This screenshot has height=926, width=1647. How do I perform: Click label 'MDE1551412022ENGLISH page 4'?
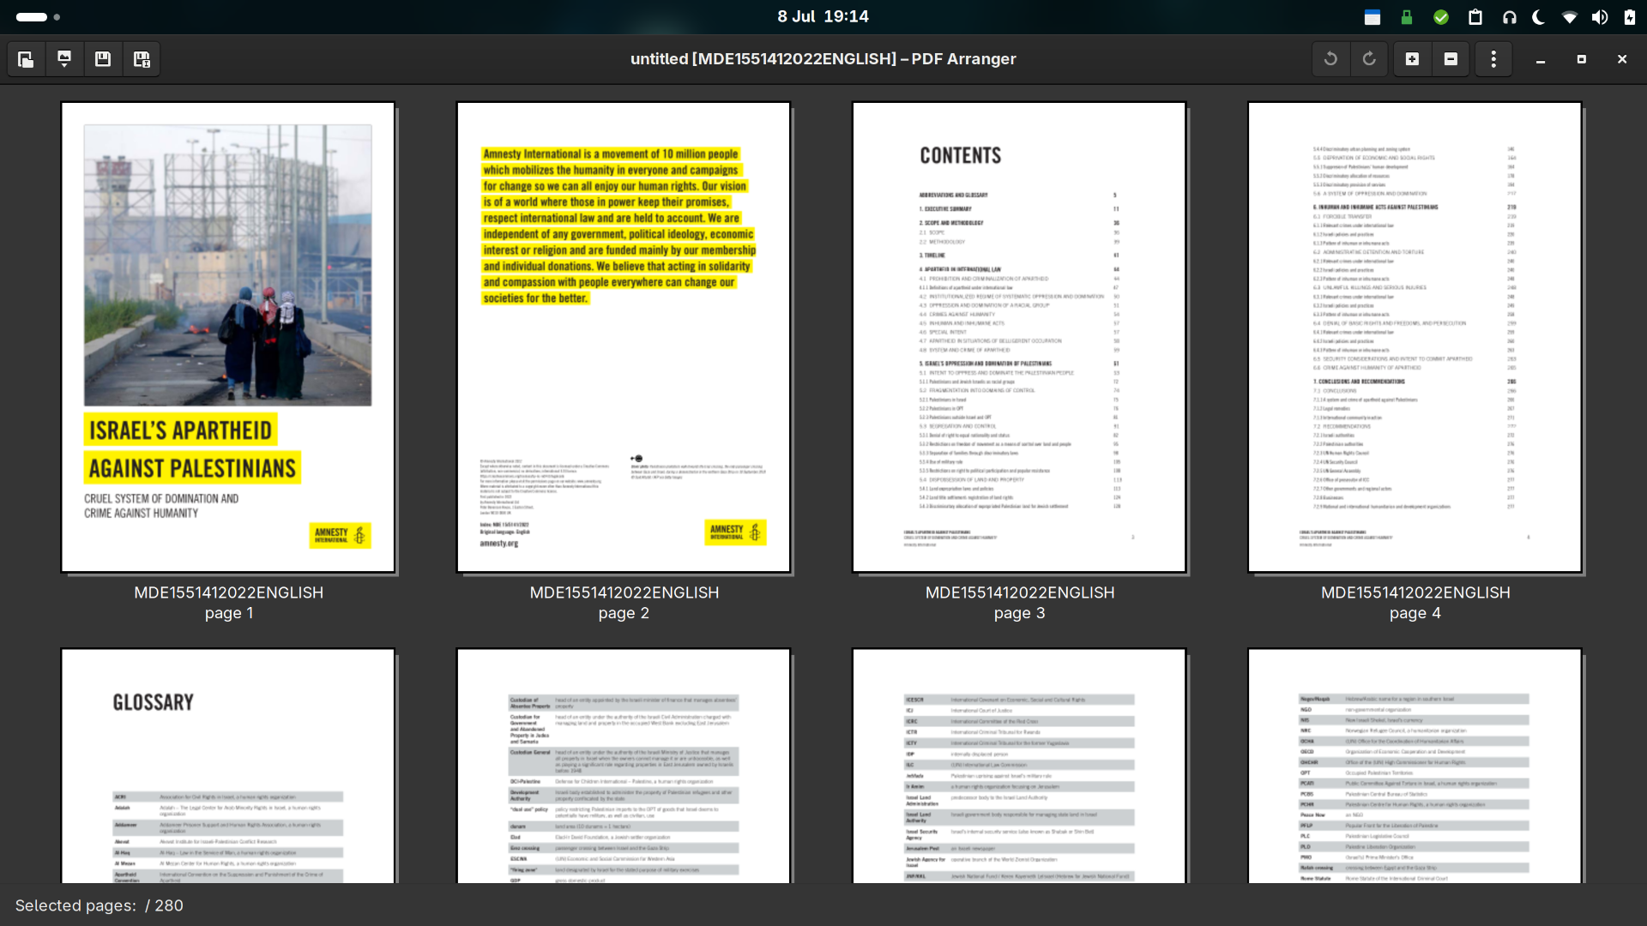click(x=1415, y=603)
